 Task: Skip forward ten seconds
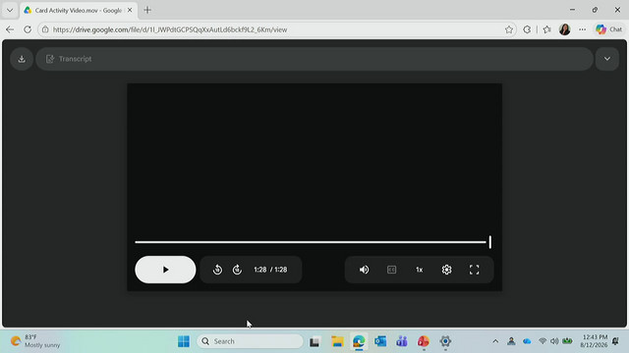click(x=237, y=270)
